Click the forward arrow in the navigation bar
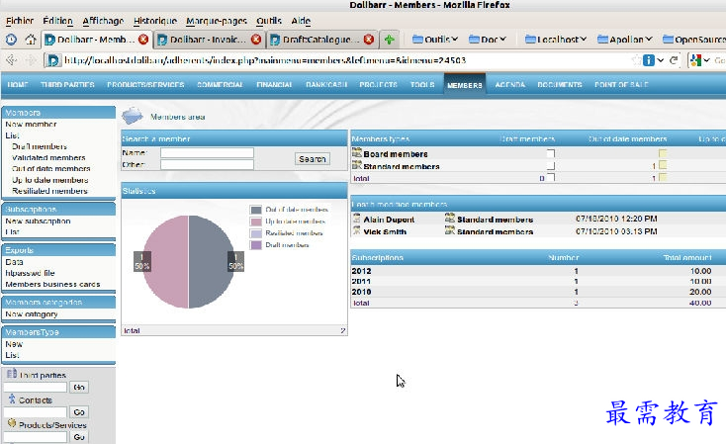Image resolution: width=726 pixels, height=444 pixels. click(x=31, y=59)
